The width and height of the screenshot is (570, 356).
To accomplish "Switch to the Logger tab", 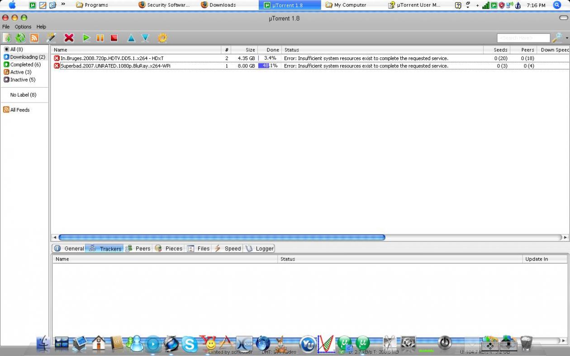I will click(x=260, y=248).
